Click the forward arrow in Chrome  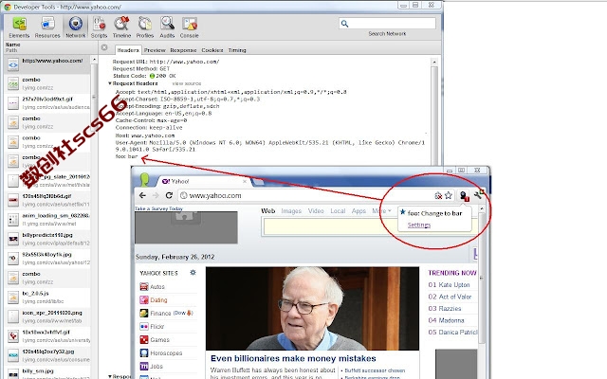156,195
